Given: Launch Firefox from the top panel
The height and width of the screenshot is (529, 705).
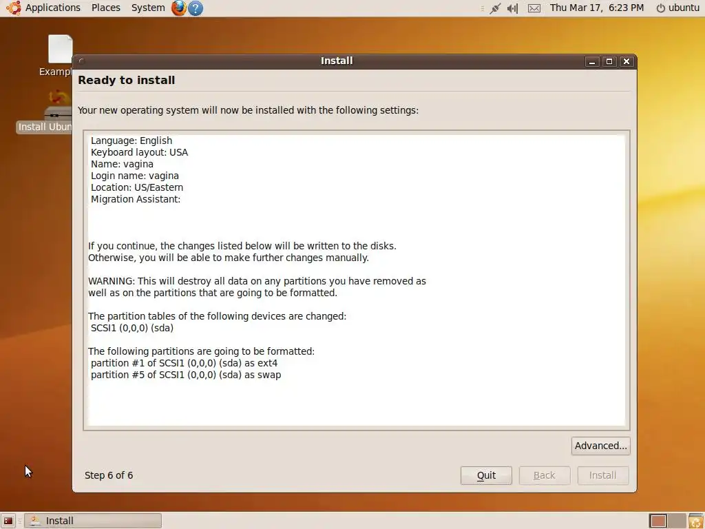Looking at the screenshot, I should pos(178,8).
